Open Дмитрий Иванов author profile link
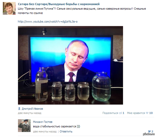Viewport: 156px width, 137px height. tap(32, 109)
